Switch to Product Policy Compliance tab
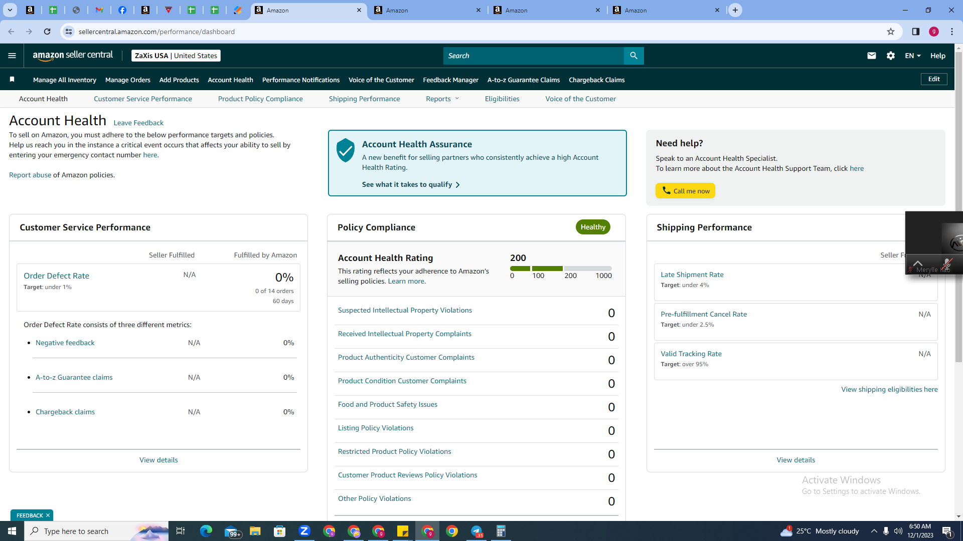The width and height of the screenshot is (963, 541). 260,99
